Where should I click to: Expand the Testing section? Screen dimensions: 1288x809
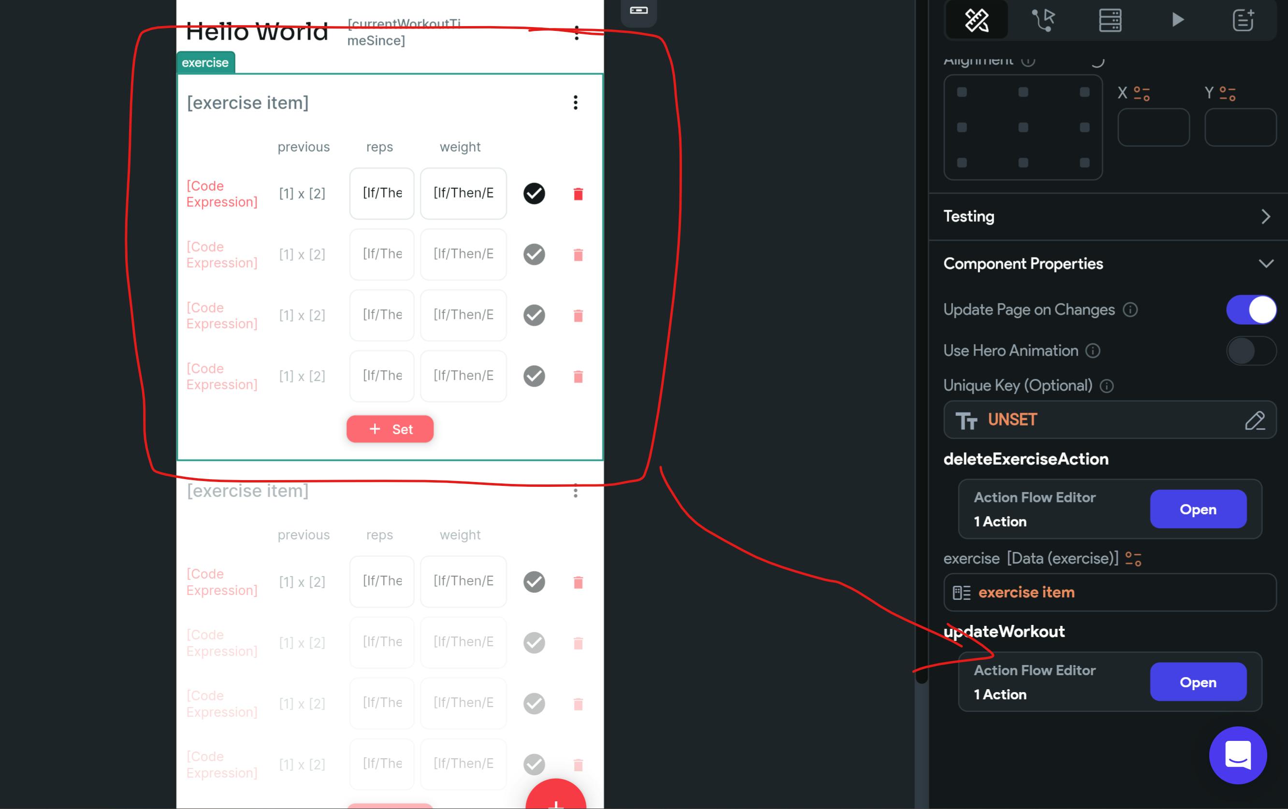point(1265,216)
